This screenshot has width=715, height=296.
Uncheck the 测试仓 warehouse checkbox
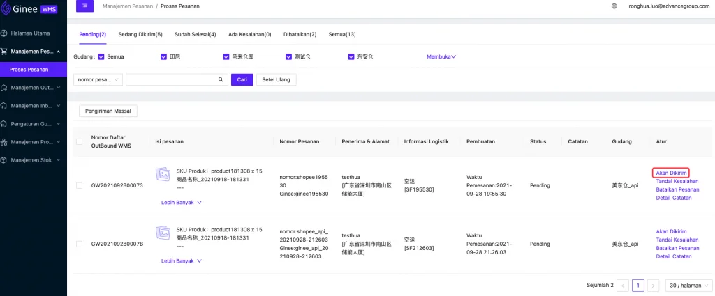coord(288,57)
